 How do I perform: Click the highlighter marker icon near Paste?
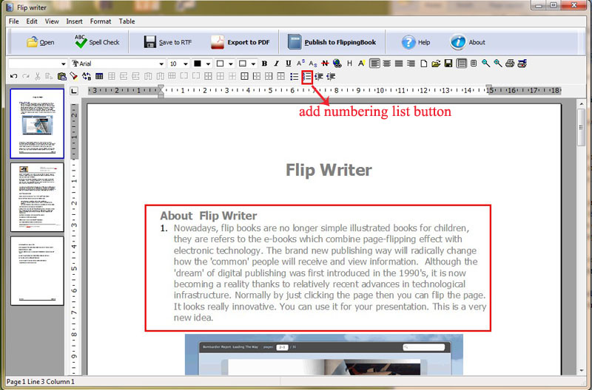(x=73, y=77)
